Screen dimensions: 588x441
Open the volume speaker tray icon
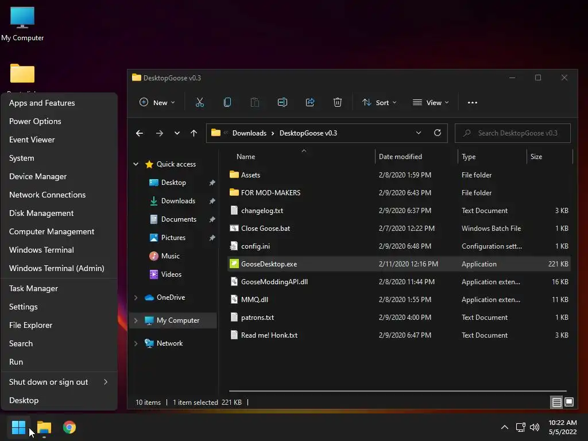pyautogui.click(x=535, y=427)
